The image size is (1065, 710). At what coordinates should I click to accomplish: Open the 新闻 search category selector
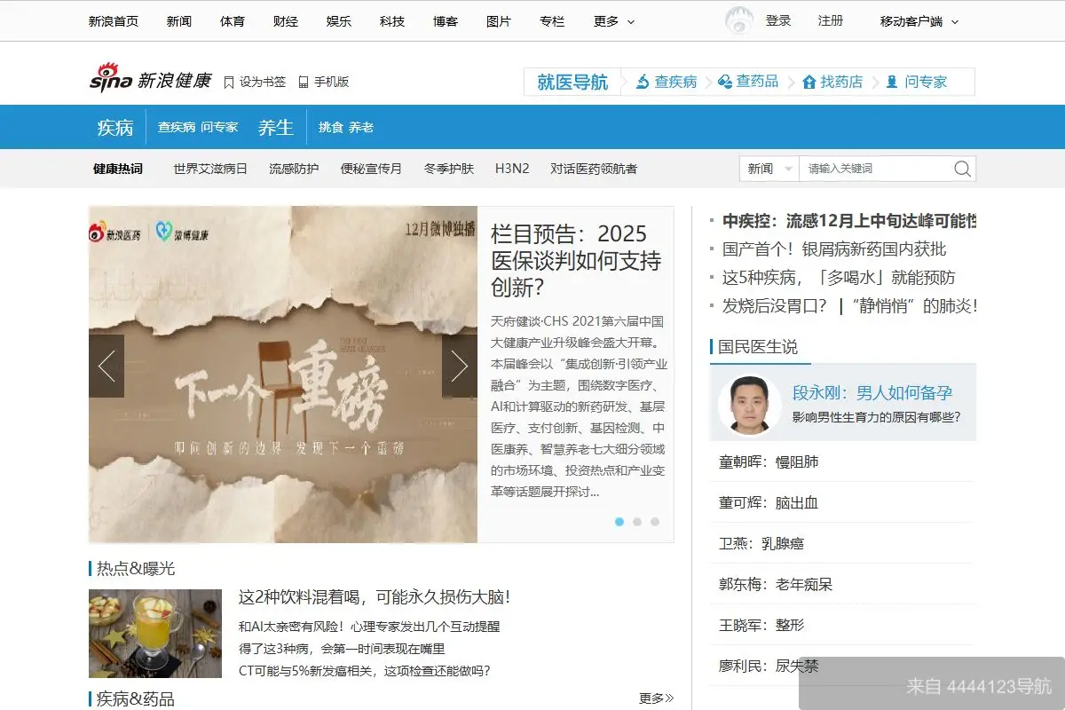pyautogui.click(x=769, y=168)
